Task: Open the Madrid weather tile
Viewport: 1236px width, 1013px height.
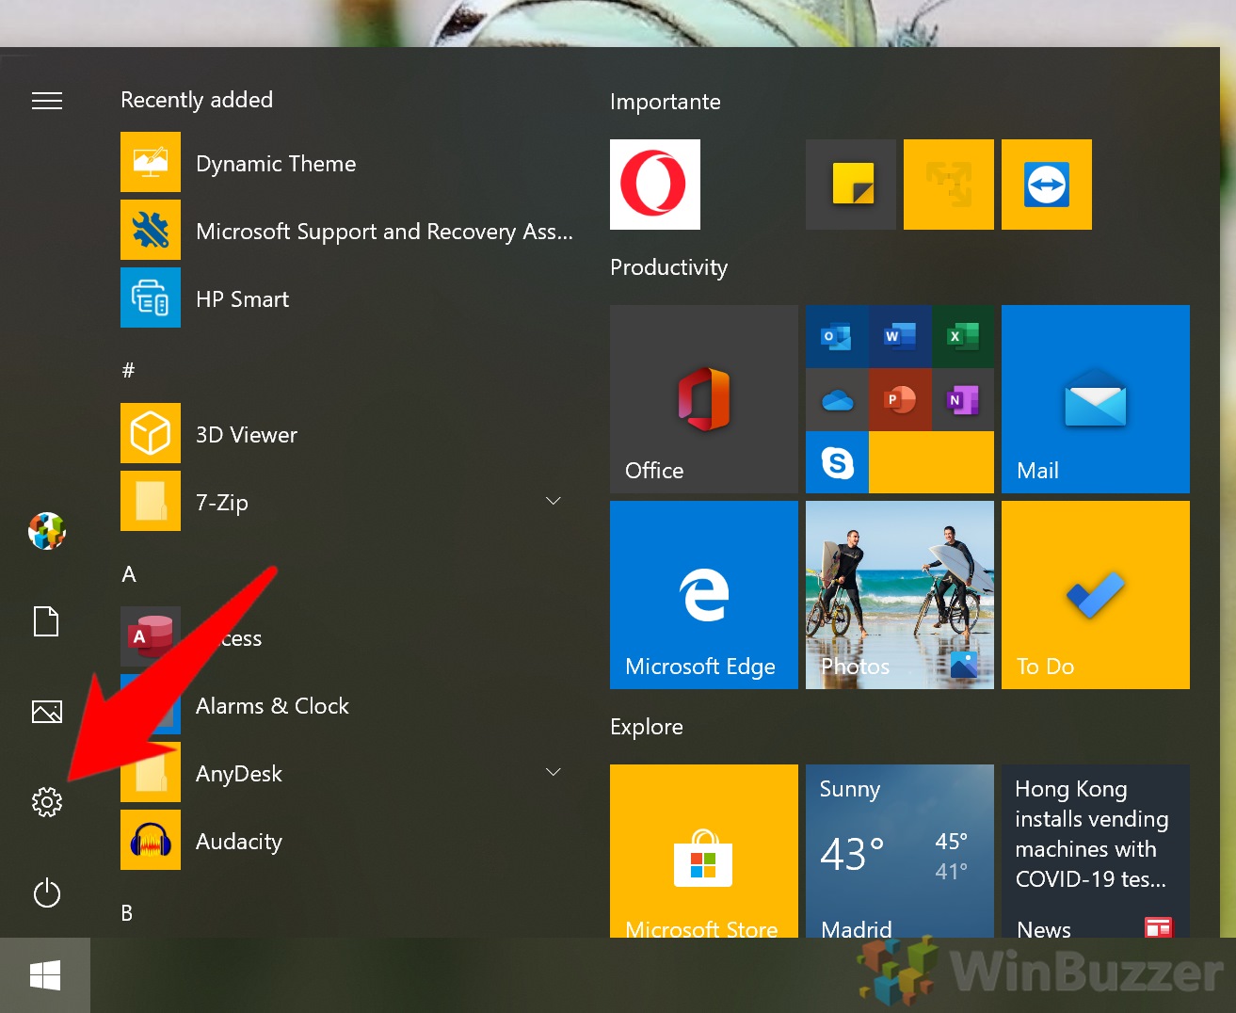Action: tap(900, 851)
